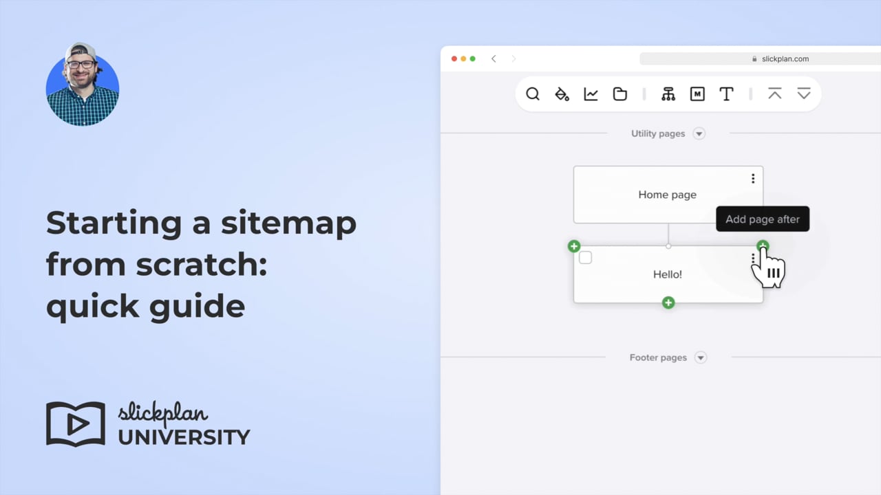Select the Hello! page label
The image size is (881, 495).
(668, 274)
